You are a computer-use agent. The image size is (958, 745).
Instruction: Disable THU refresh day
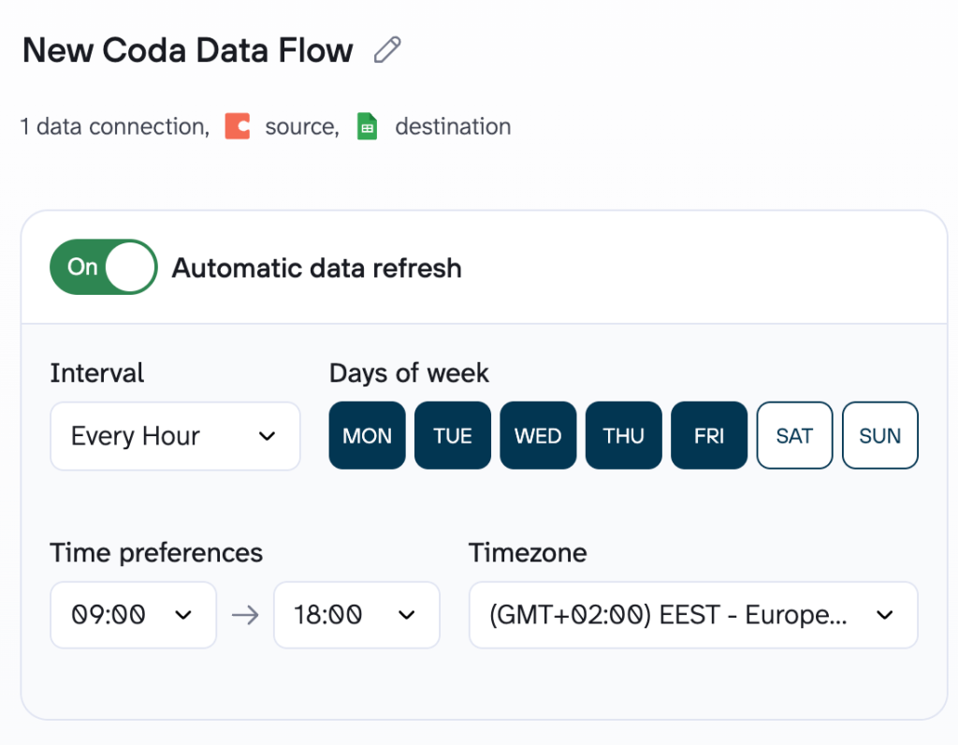click(x=624, y=435)
